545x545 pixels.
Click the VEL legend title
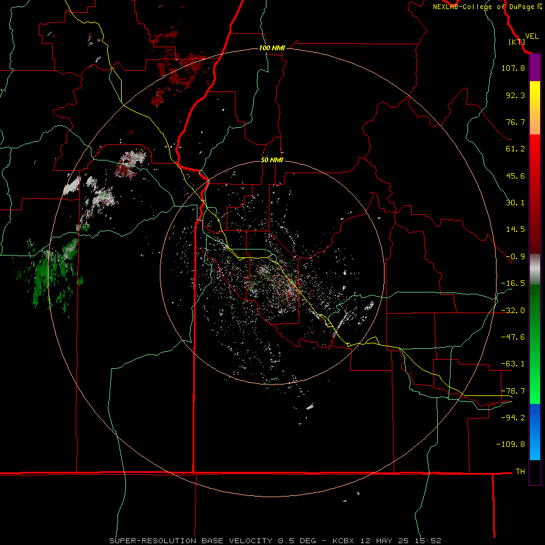[x=532, y=36]
